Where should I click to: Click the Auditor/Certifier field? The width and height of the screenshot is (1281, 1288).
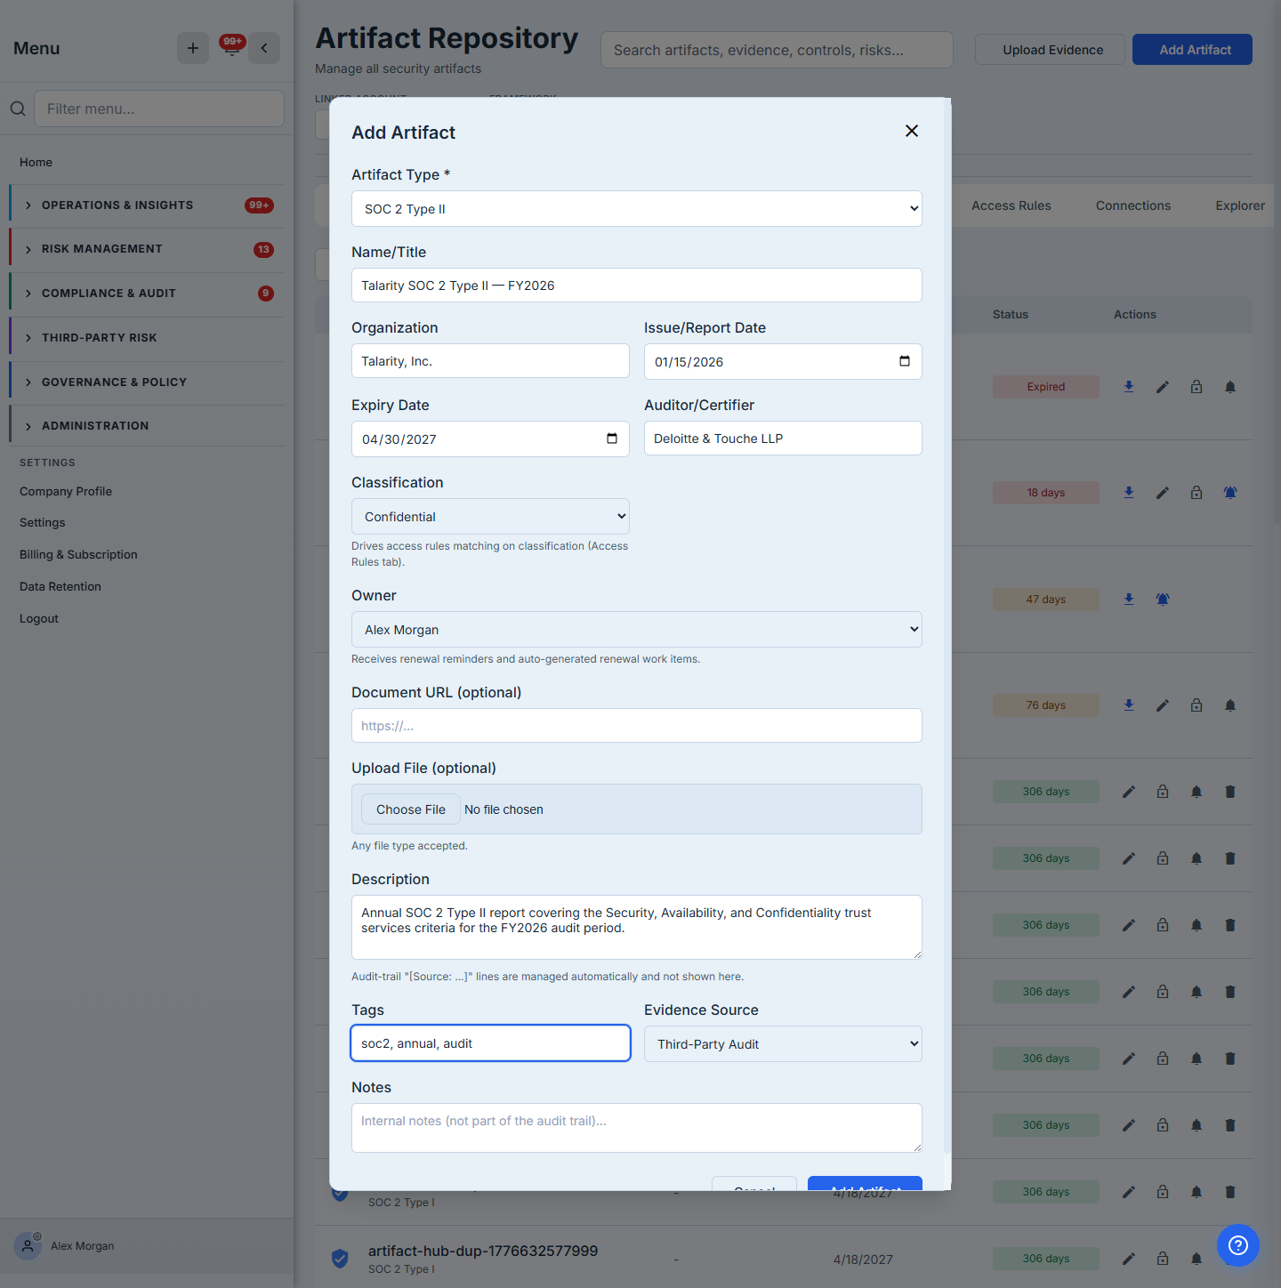[783, 439]
